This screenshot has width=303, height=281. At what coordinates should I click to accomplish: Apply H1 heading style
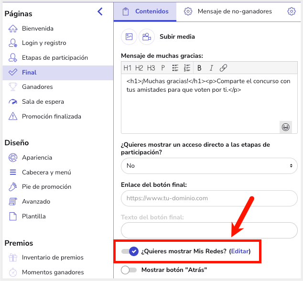pos(128,68)
